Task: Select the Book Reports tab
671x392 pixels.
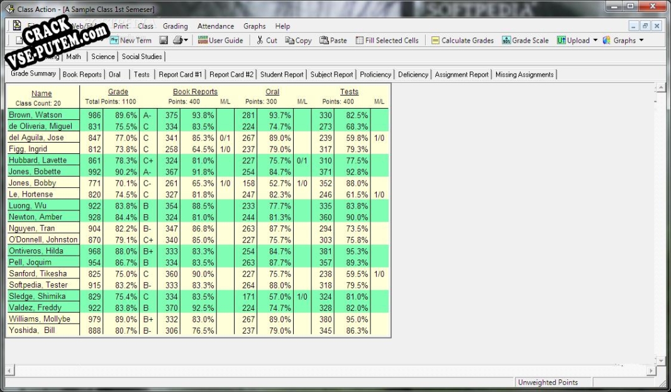Action: (x=82, y=74)
